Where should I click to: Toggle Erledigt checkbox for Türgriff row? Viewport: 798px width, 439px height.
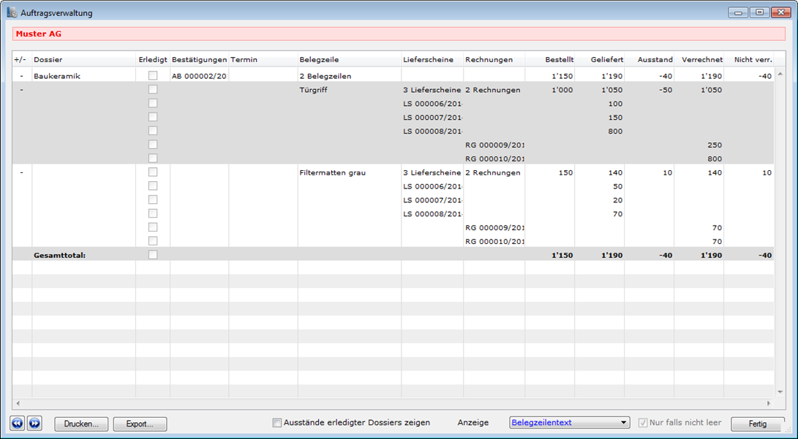(153, 90)
